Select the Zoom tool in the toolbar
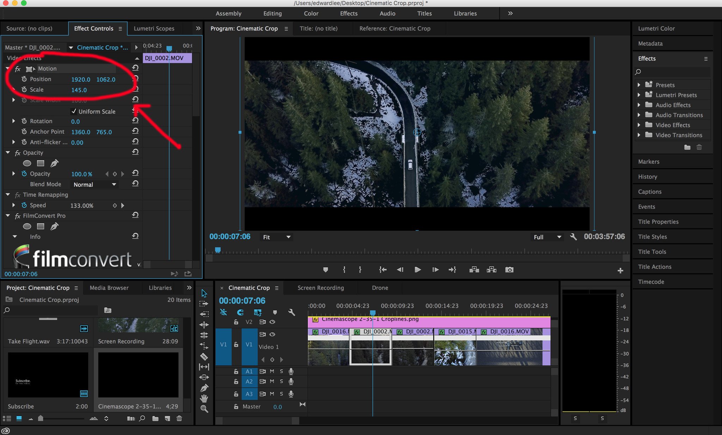The image size is (722, 435). coord(204,409)
